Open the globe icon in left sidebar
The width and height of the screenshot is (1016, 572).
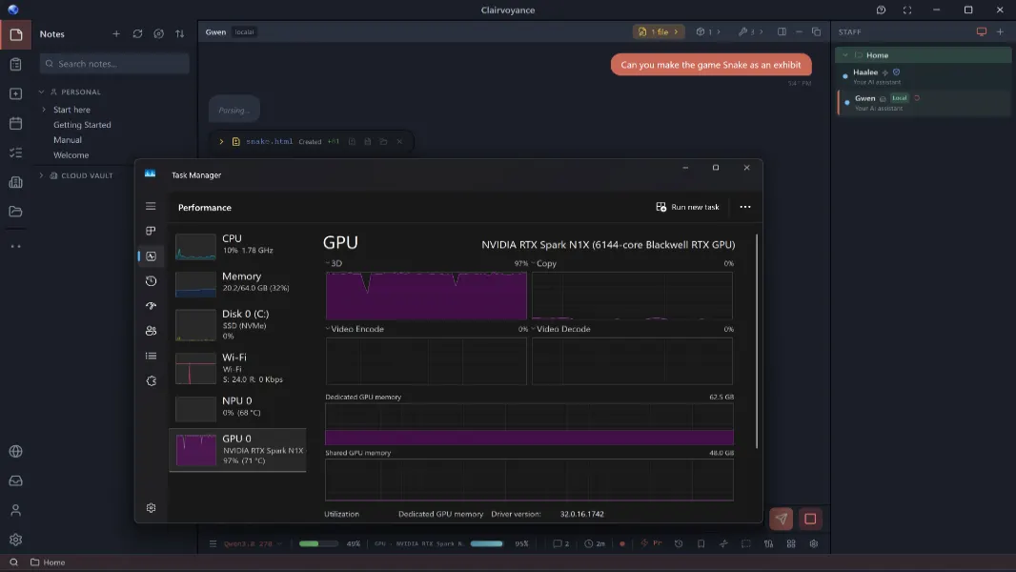15,451
